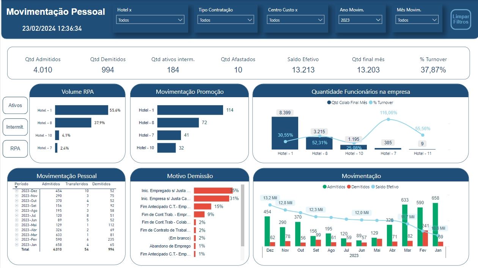Select Hotel - 1 bar in Volume RPA

(82, 110)
